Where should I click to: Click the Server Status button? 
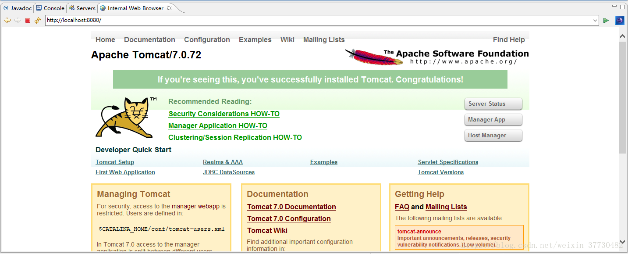[x=493, y=104]
